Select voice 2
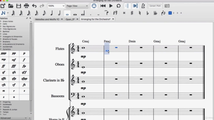The height and width of the screenshot is (120, 214). coord(174,13)
